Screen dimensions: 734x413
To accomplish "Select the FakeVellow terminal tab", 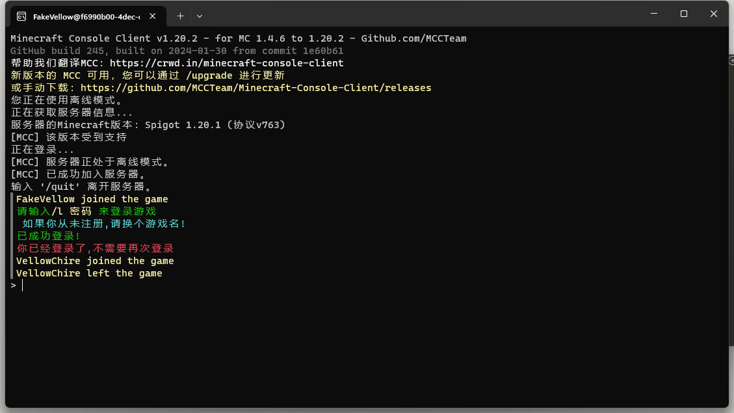I will (88, 16).
